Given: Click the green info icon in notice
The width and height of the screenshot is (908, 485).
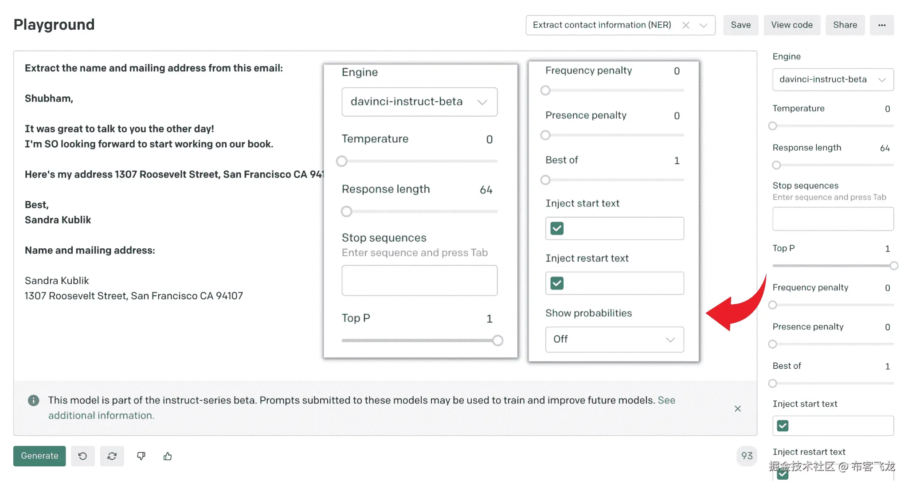Looking at the screenshot, I should tap(33, 400).
